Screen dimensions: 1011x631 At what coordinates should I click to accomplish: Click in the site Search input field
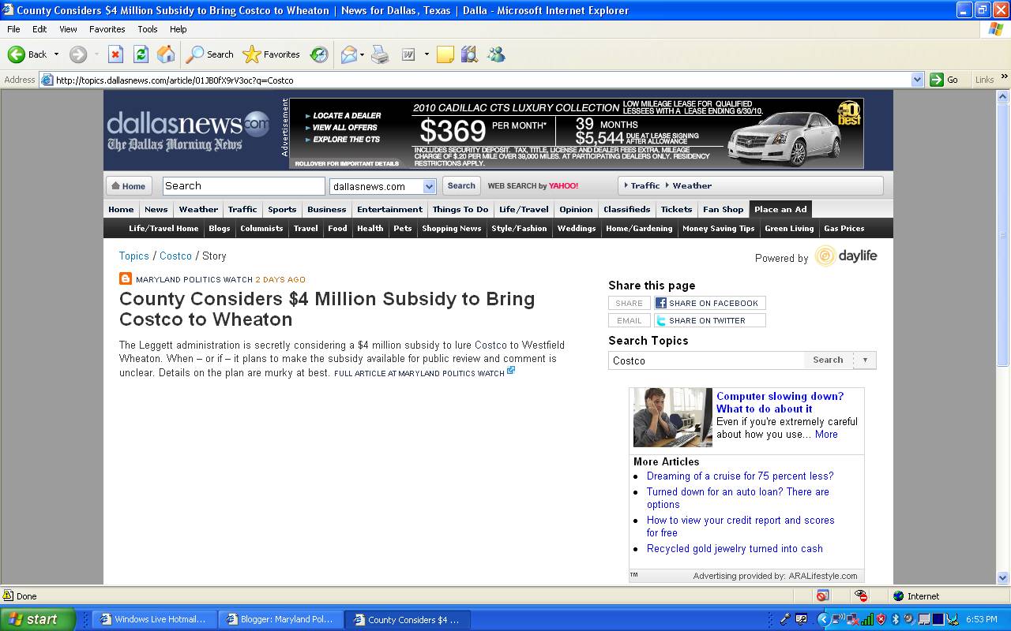point(243,186)
